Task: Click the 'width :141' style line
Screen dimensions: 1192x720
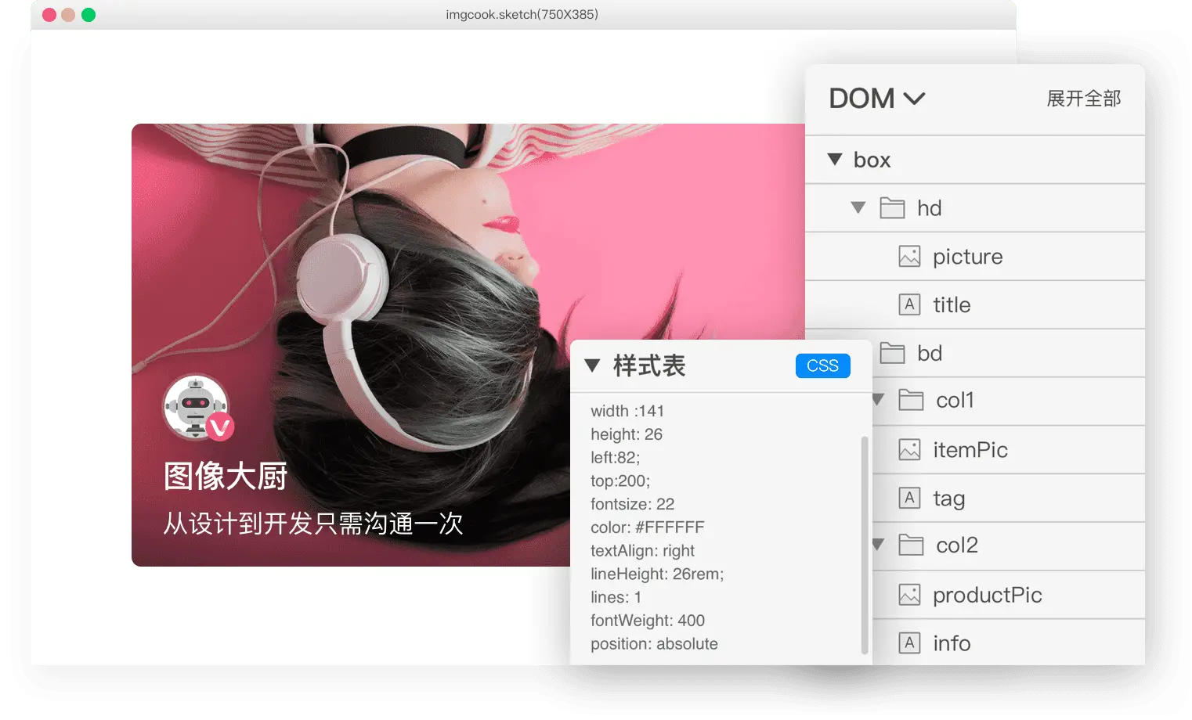Action: point(627,411)
